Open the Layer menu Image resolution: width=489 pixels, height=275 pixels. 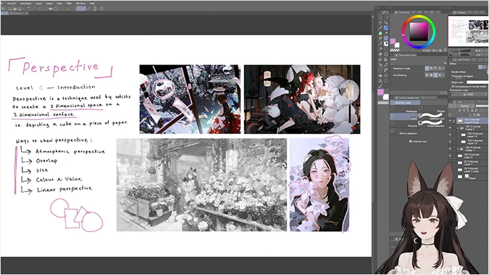click(39, 3)
